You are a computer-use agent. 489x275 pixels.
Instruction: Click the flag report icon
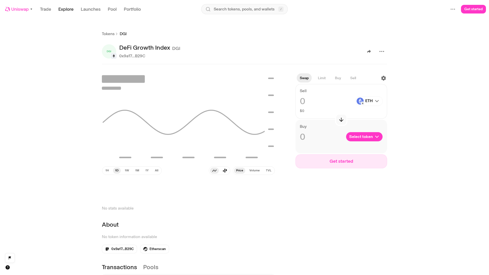coord(10,258)
